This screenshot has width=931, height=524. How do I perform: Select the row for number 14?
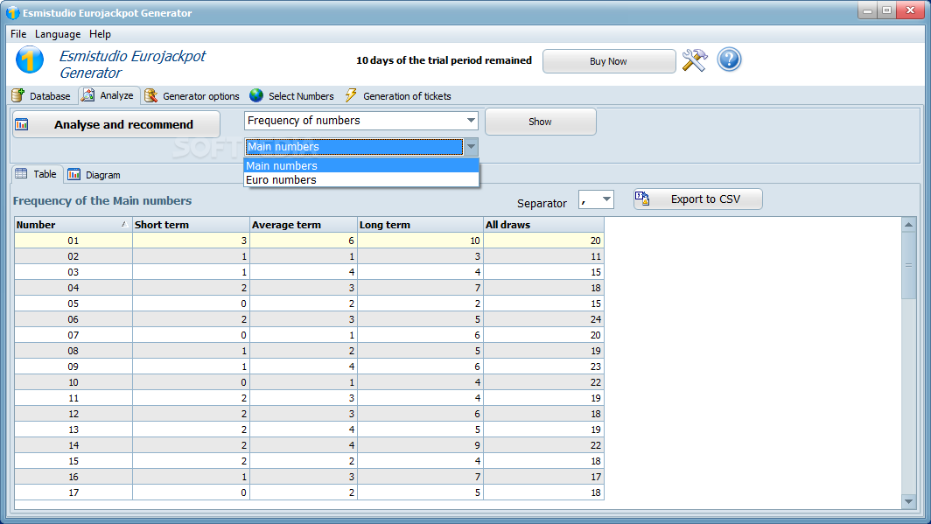(x=310, y=445)
